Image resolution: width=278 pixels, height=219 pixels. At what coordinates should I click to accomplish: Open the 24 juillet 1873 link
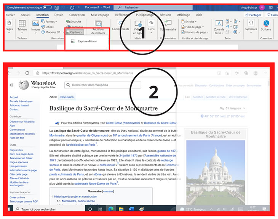pyautogui.click(x=128, y=156)
